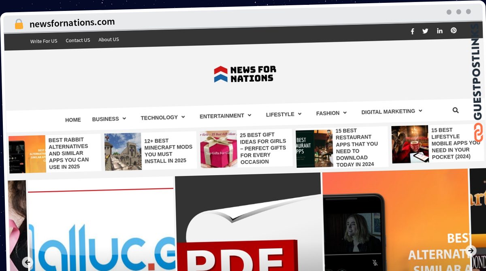
Task: Advance slider with right arrow
Action: (x=471, y=250)
